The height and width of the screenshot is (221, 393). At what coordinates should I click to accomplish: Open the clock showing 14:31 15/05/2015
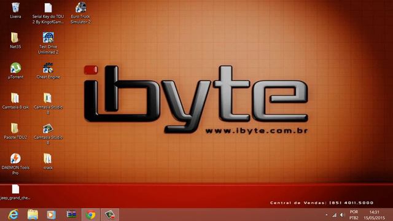(x=374, y=215)
